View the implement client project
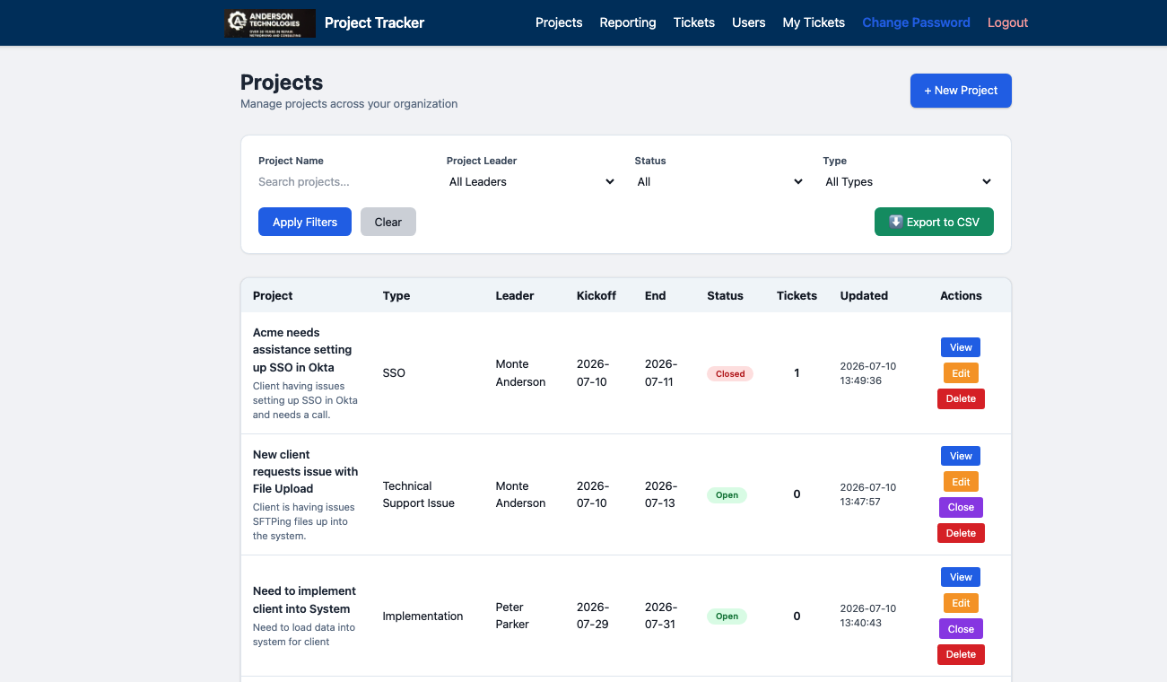The height and width of the screenshot is (682, 1167). (961, 577)
